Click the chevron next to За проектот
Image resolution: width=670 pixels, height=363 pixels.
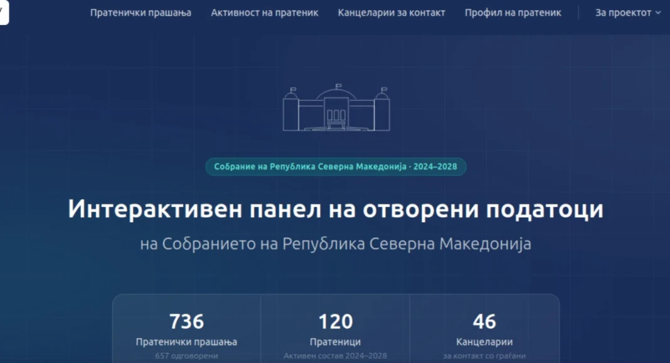click(658, 13)
